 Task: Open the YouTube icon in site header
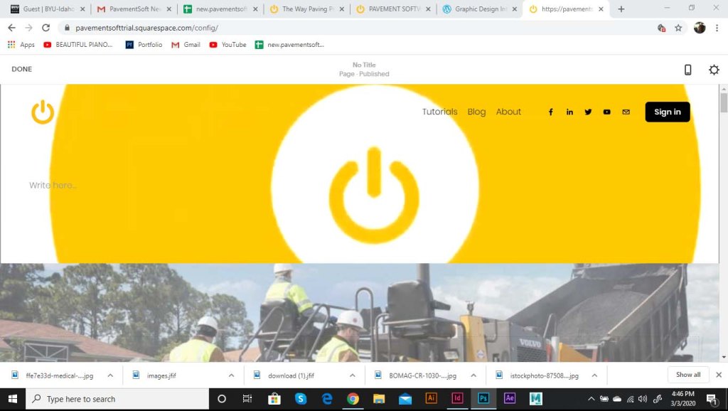[x=606, y=112]
